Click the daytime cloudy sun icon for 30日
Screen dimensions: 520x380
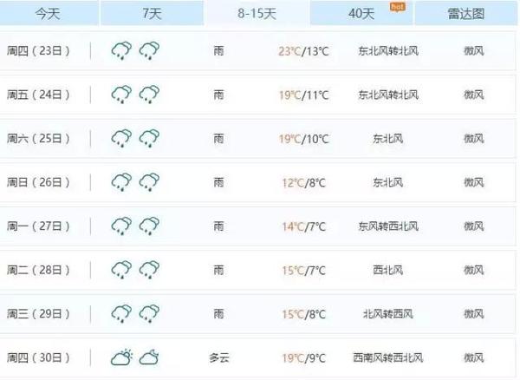(121, 357)
